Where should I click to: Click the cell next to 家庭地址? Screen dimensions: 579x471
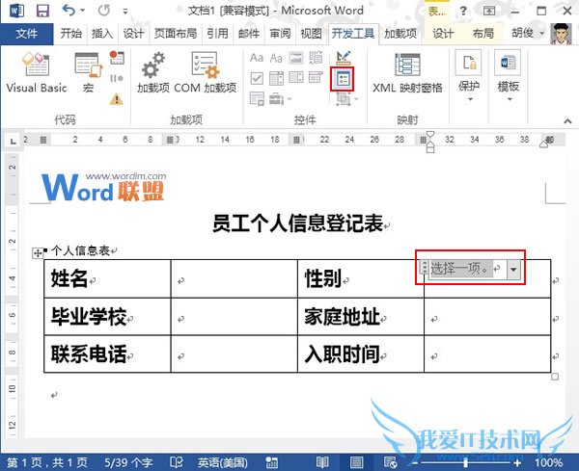pos(487,317)
